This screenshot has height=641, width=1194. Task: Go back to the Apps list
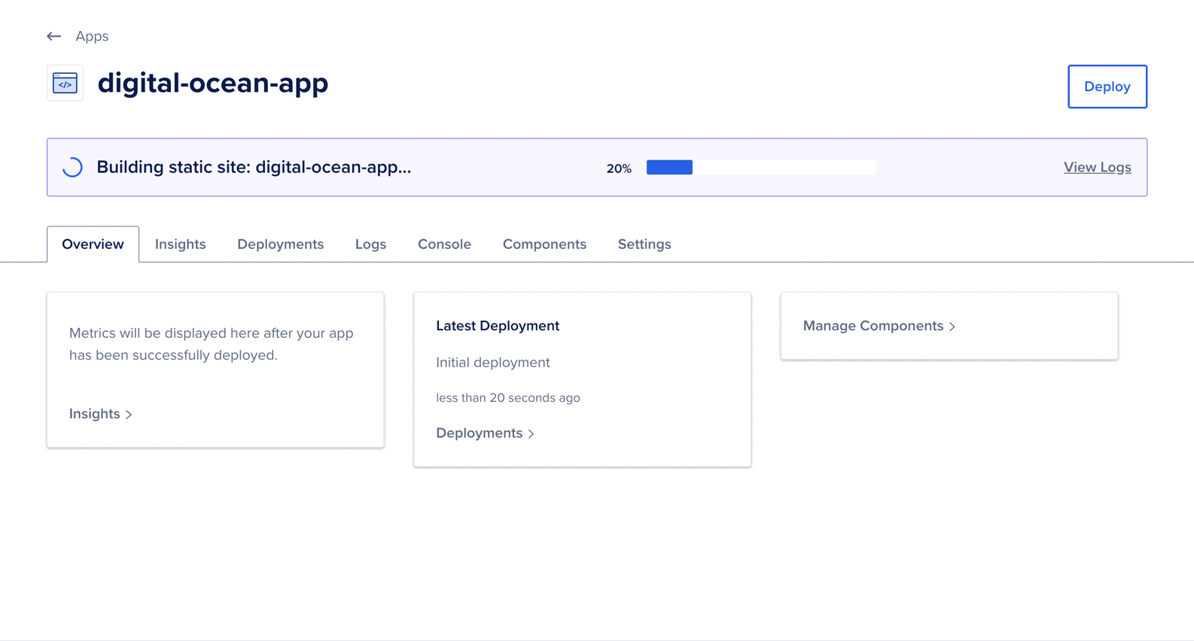[92, 36]
